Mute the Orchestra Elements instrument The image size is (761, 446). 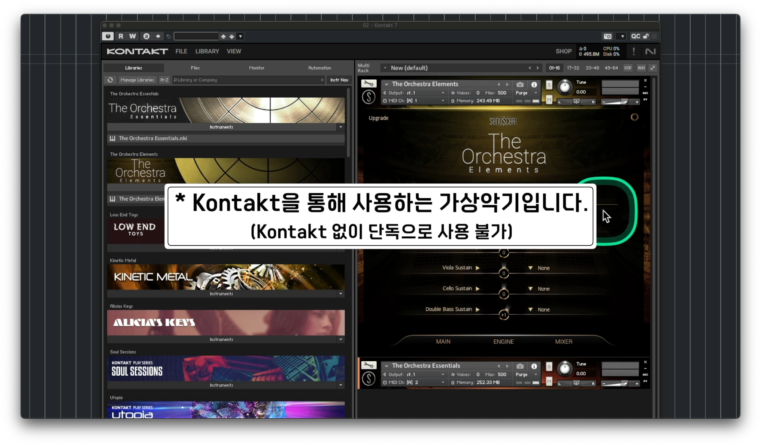click(x=549, y=100)
